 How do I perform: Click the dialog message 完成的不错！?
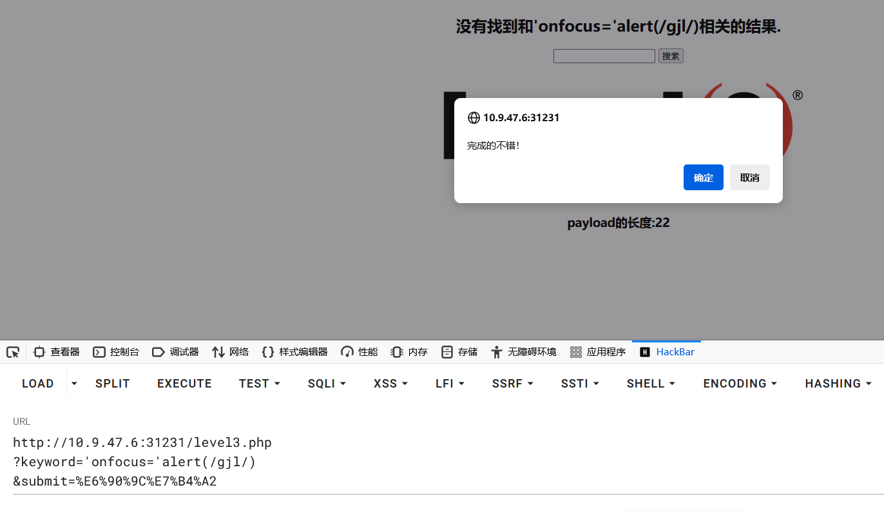pyautogui.click(x=494, y=146)
